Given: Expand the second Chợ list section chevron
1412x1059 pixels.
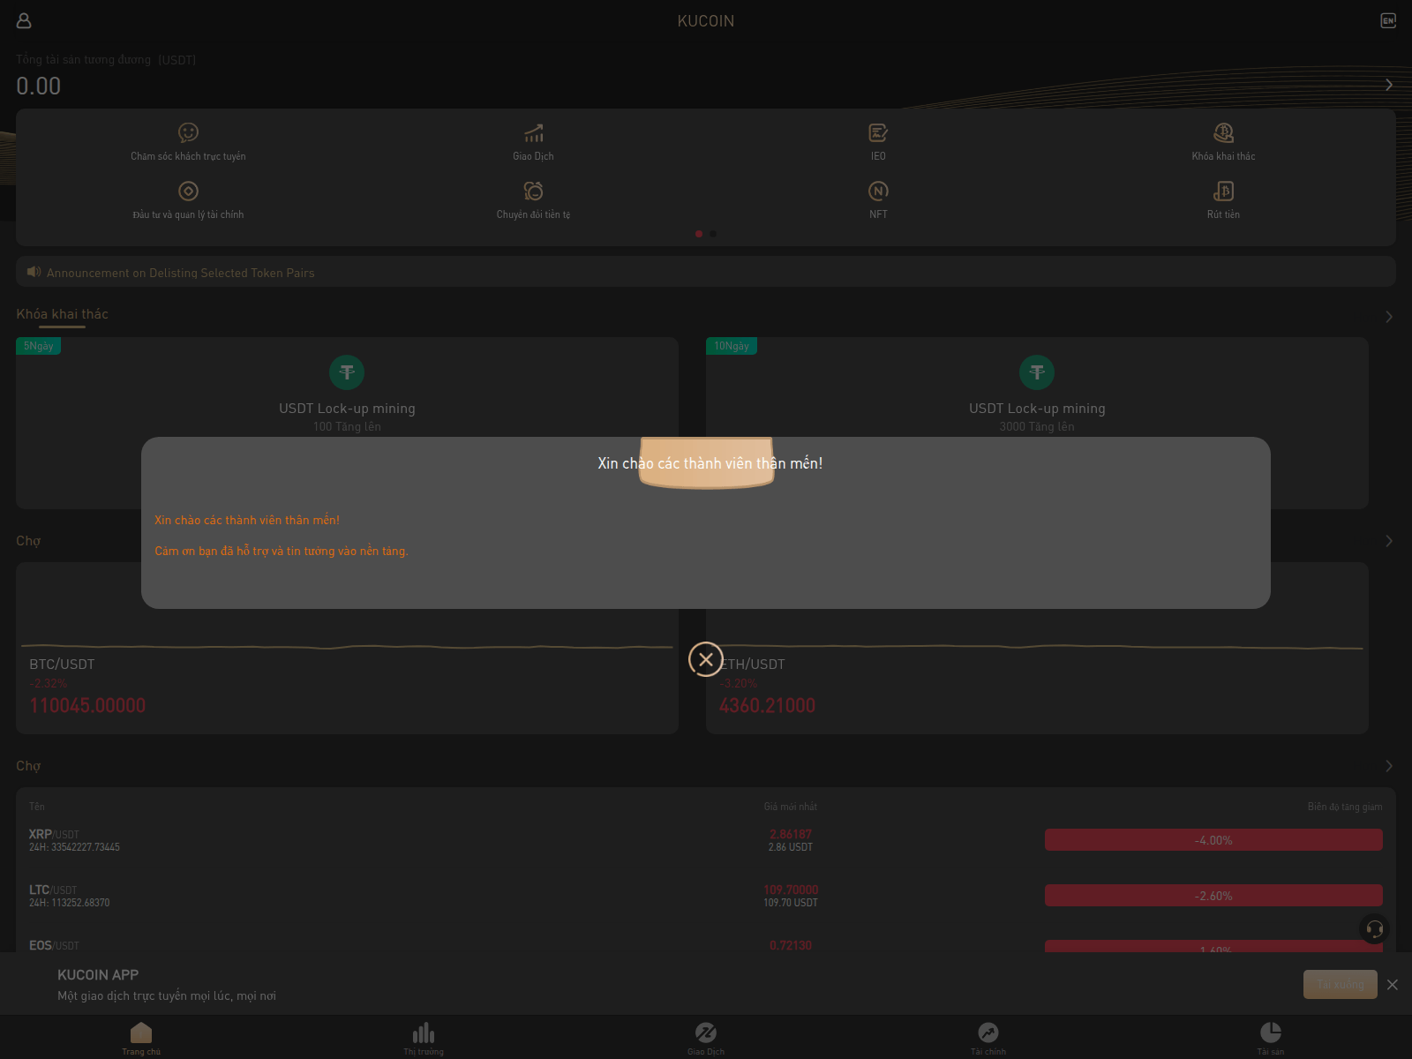Looking at the screenshot, I should 1389,766.
